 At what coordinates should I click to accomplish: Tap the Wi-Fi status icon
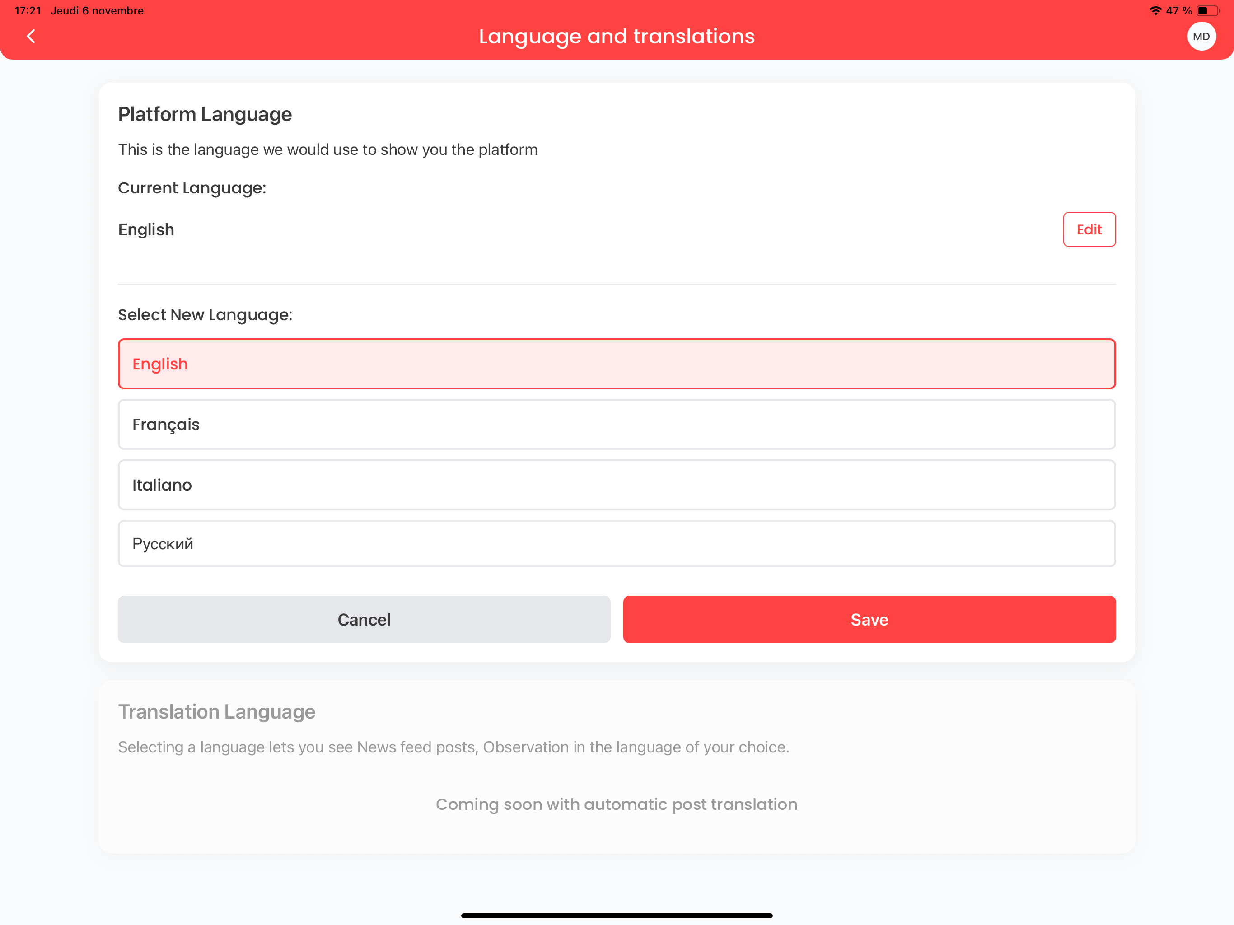(1155, 10)
